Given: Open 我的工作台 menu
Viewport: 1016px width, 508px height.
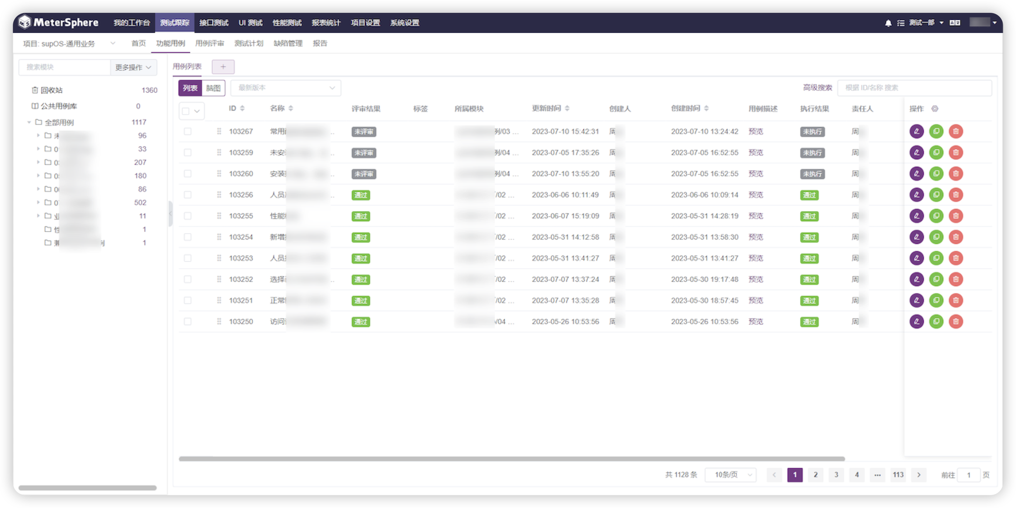Looking at the screenshot, I should 132,23.
